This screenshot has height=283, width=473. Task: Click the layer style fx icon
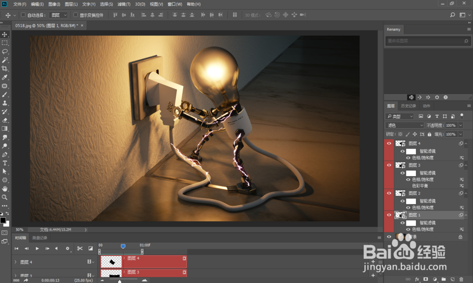417,279
